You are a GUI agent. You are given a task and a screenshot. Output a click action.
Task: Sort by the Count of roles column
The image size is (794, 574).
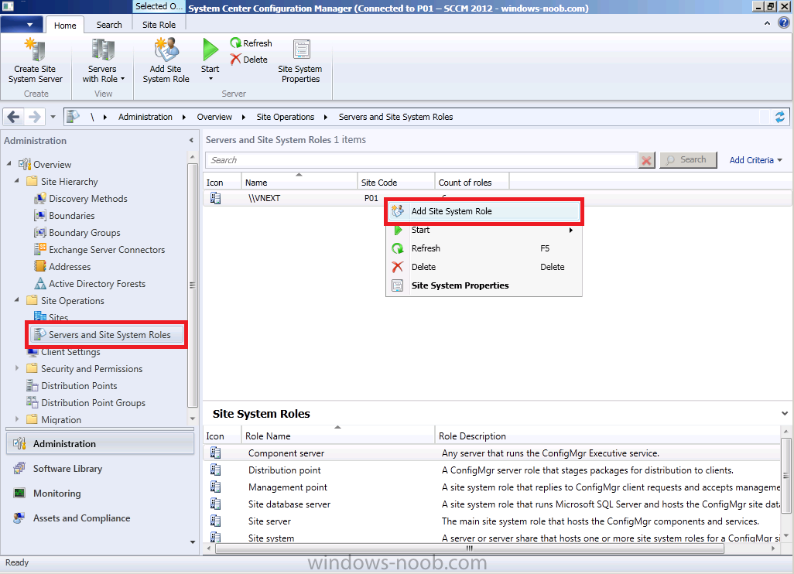471,183
